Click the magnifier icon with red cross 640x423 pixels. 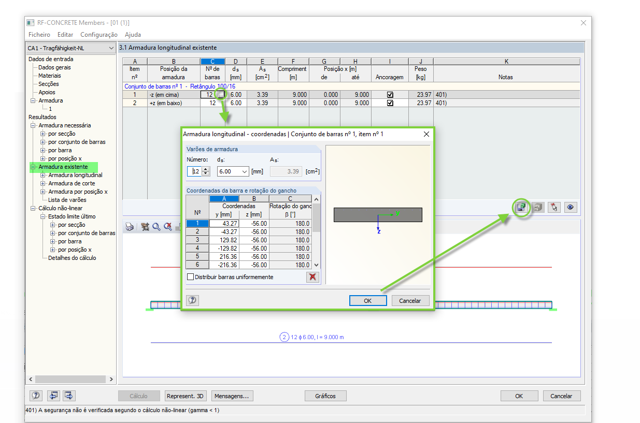click(167, 227)
